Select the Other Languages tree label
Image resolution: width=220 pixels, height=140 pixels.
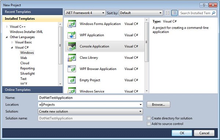pyautogui.click(x=22, y=37)
